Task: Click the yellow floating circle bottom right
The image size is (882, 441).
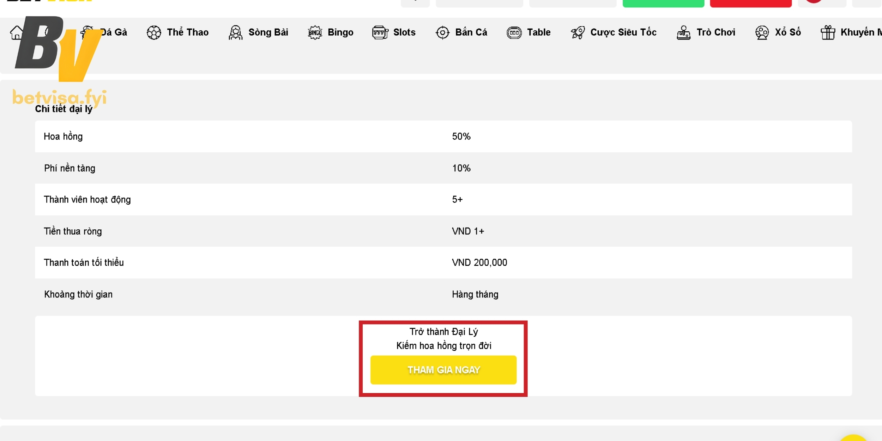Action: click(854, 438)
